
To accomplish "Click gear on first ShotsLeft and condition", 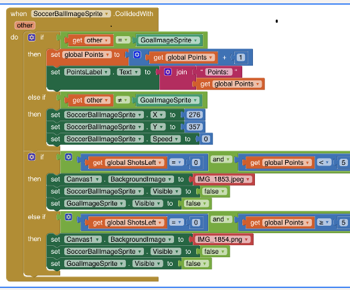I will (68, 157).
